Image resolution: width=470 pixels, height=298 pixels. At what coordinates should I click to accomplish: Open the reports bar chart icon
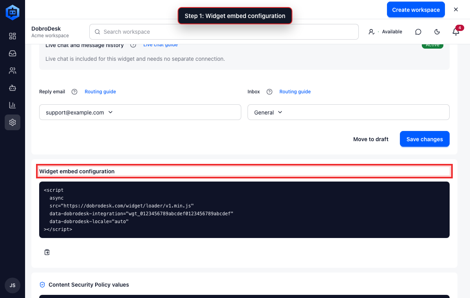tap(13, 105)
